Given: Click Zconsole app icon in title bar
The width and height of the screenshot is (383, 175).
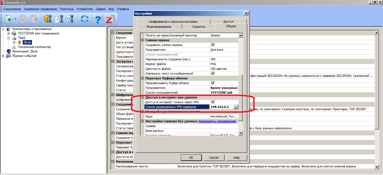Looking at the screenshot, I should [x=3, y=3].
